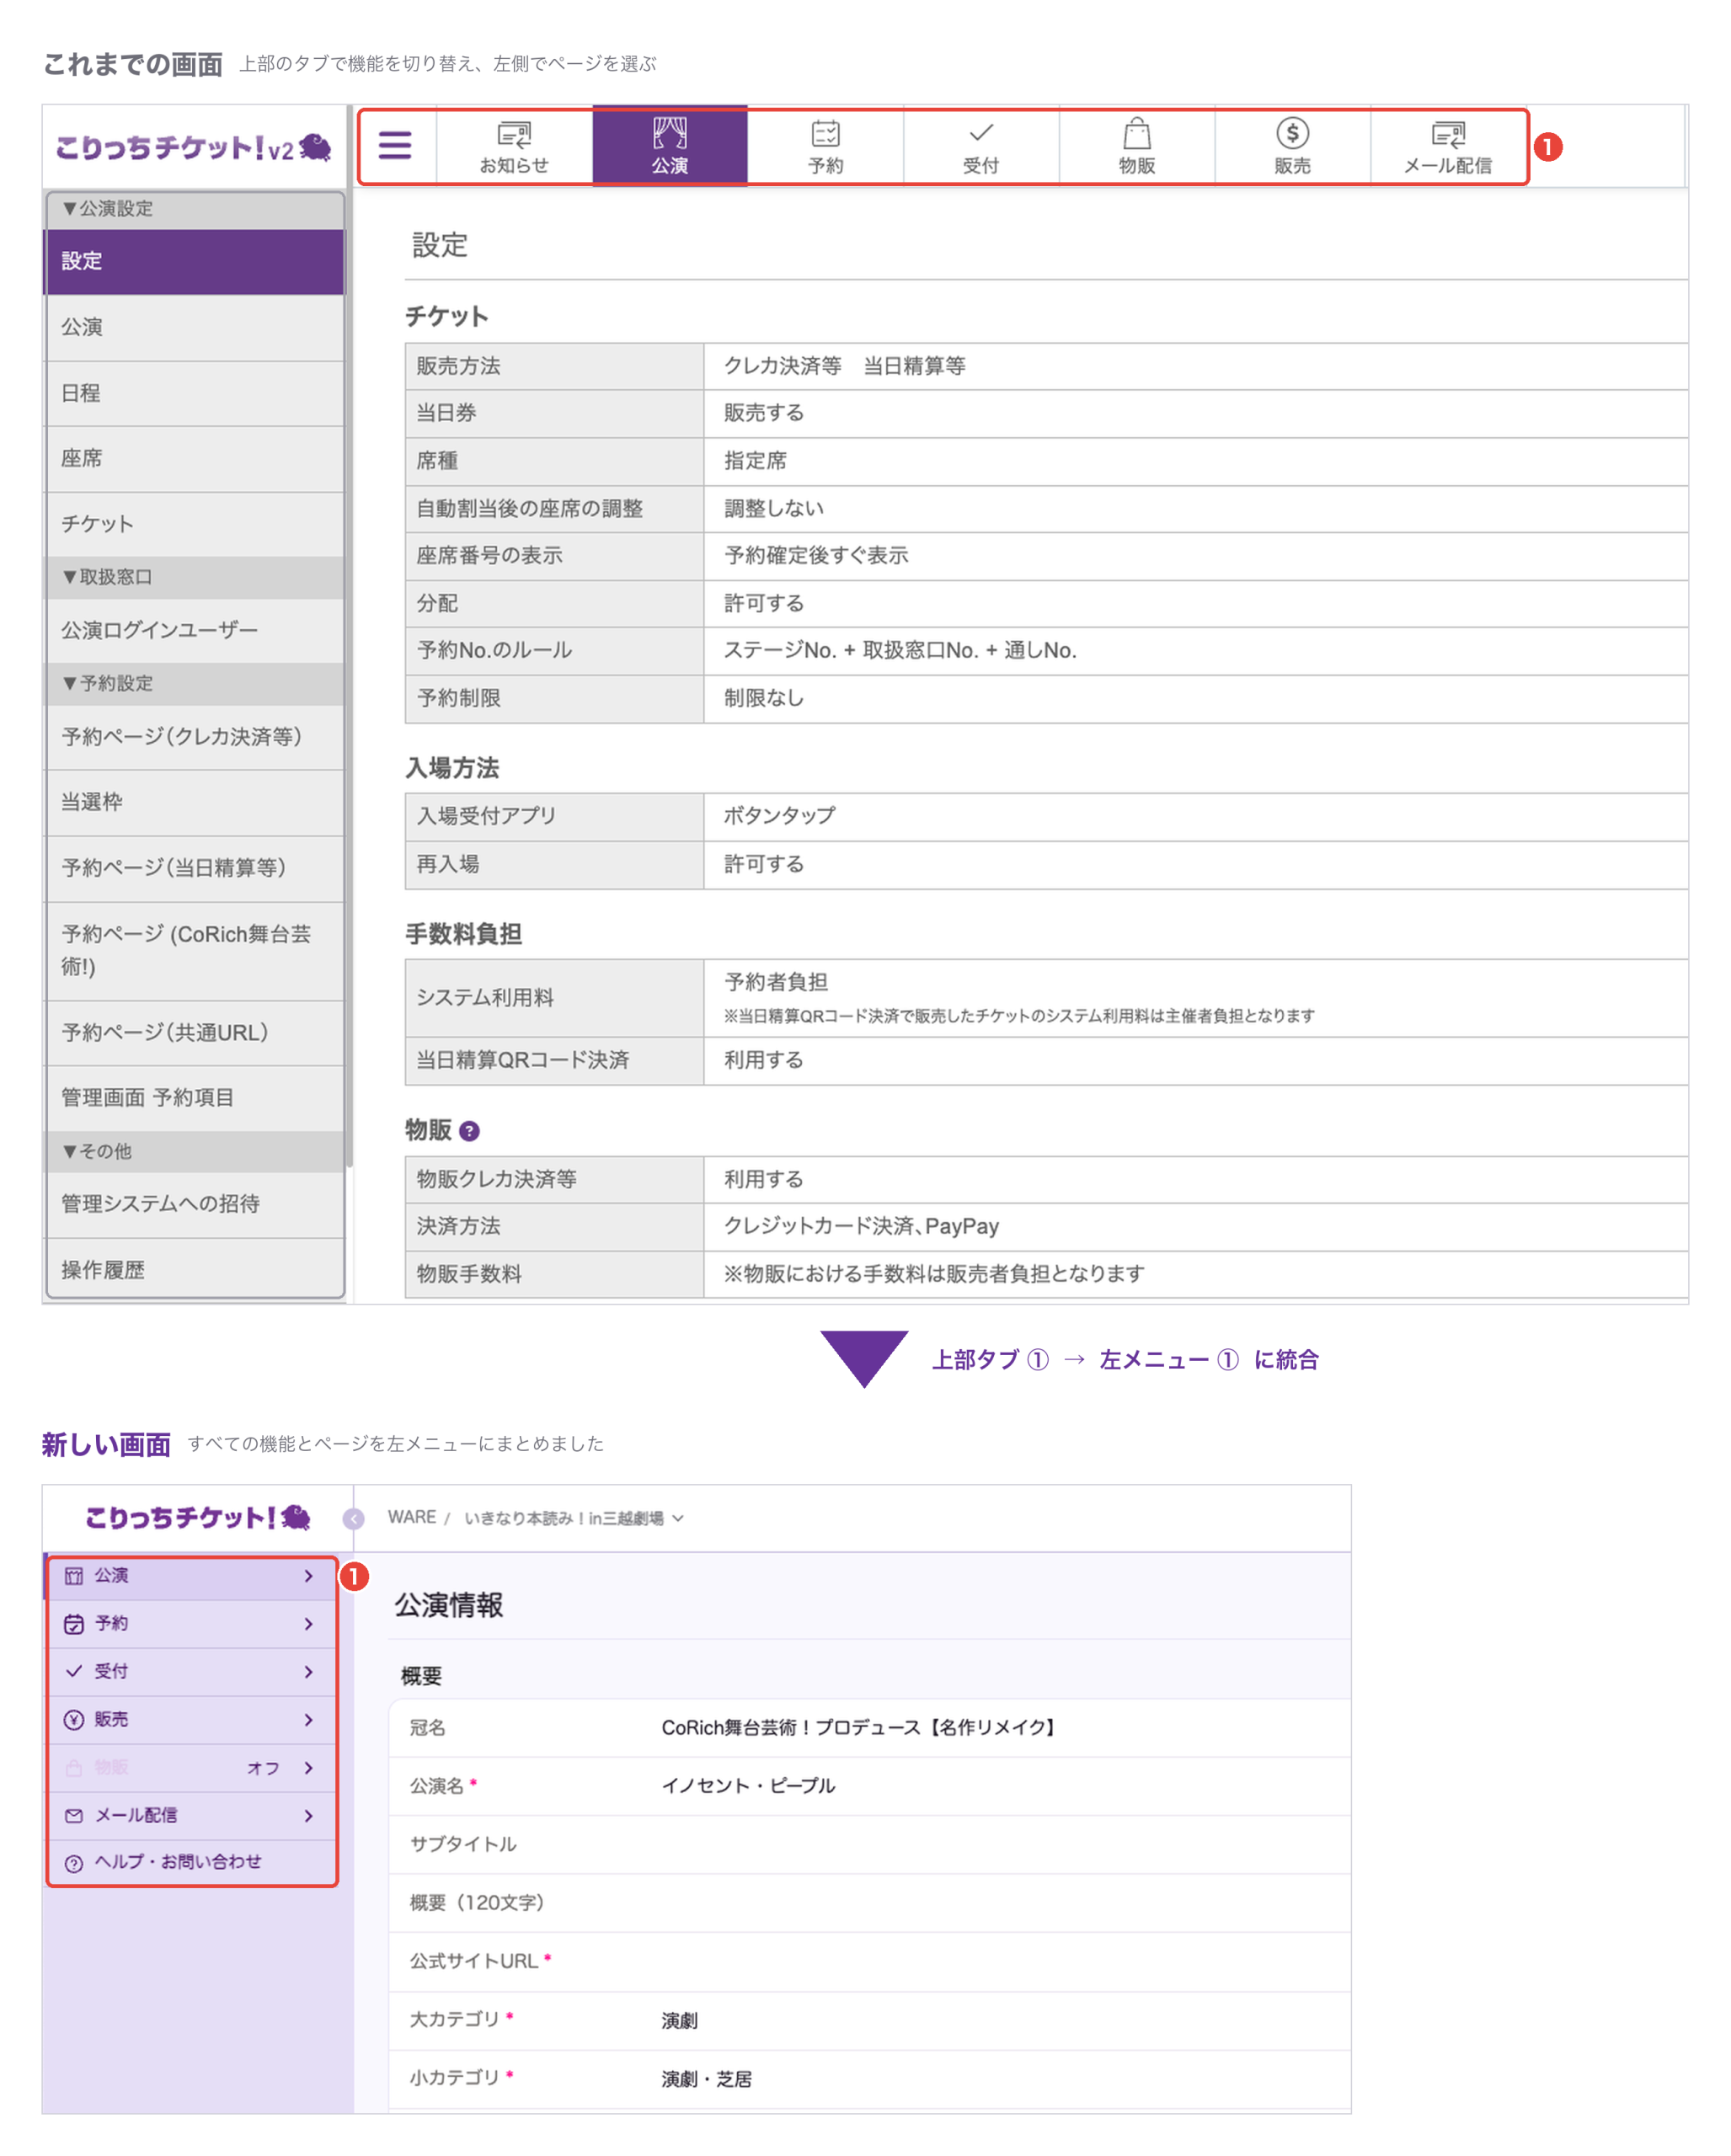Image resolution: width=1731 pixels, height=2156 pixels.
Task: Click the メール配信 icon in the top bar
Action: pyautogui.click(x=1447, y=134)
